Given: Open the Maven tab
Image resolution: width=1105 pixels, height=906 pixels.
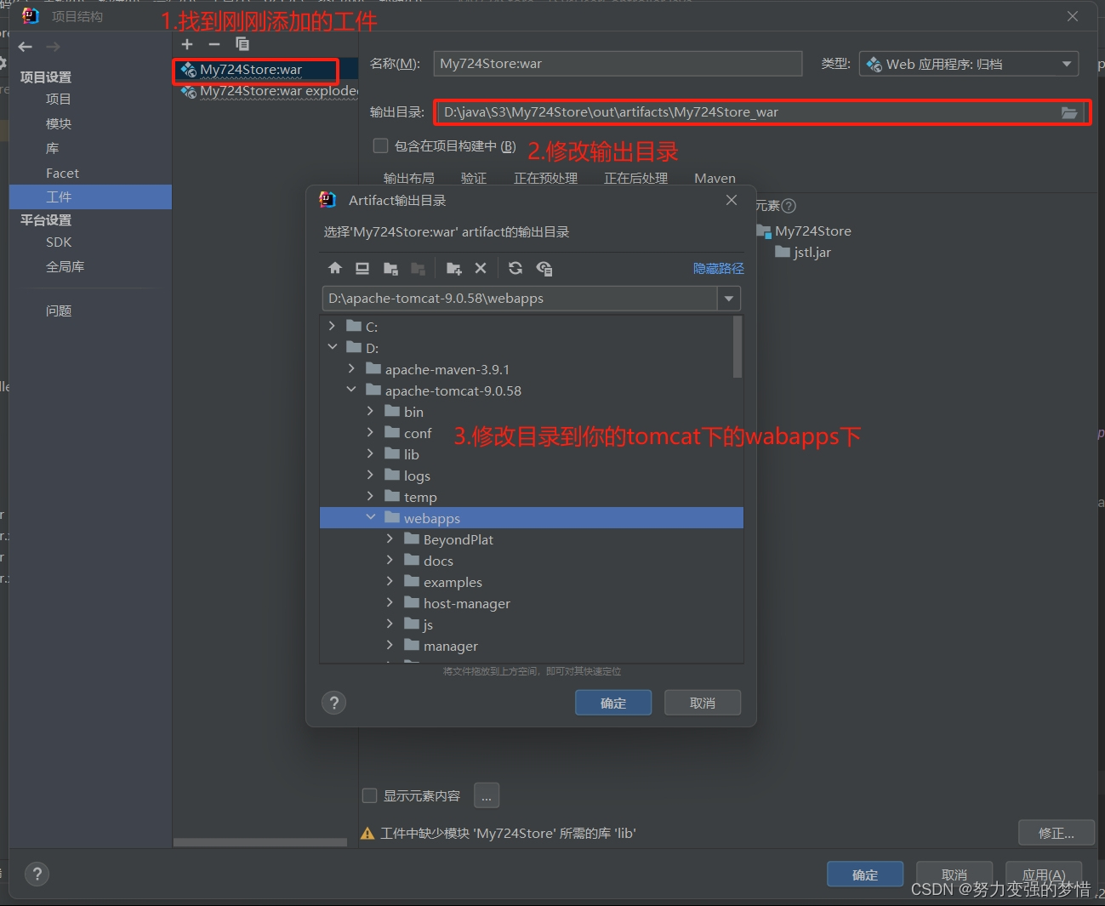Looking at the screenshot, I should tap(715, 179).
